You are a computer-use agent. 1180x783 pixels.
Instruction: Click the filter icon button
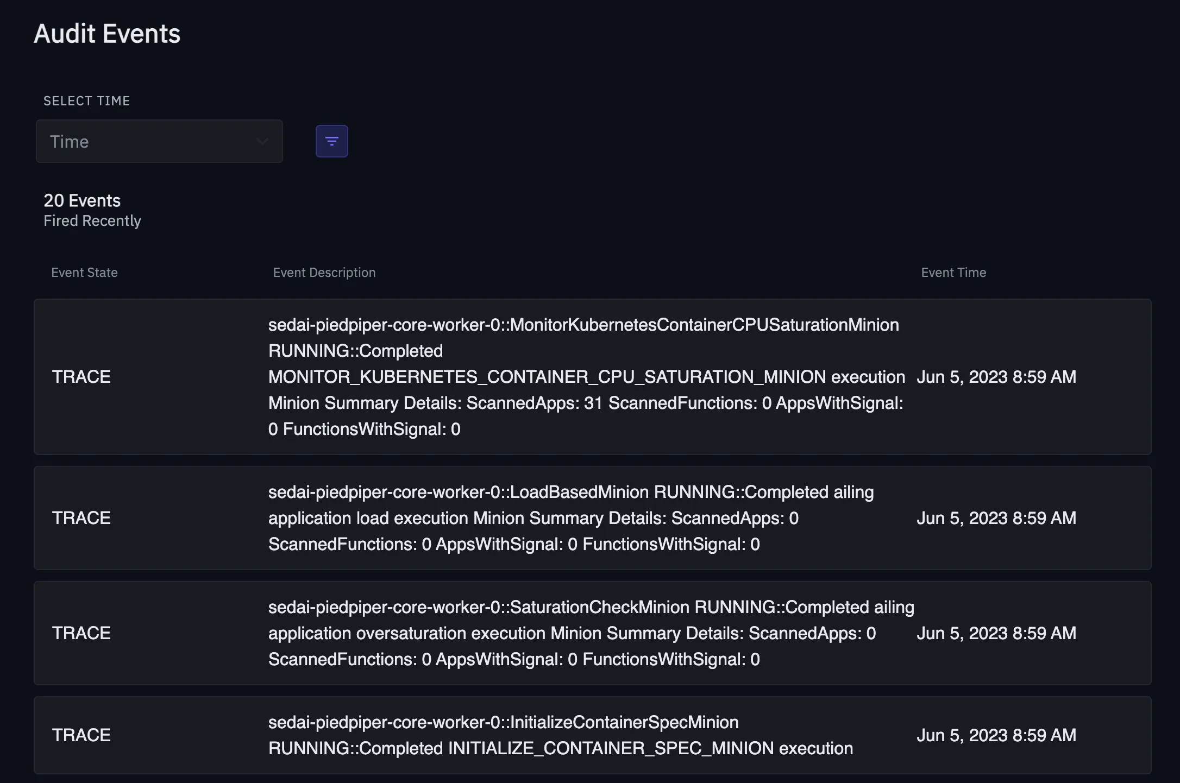click(x=331, y=141)
